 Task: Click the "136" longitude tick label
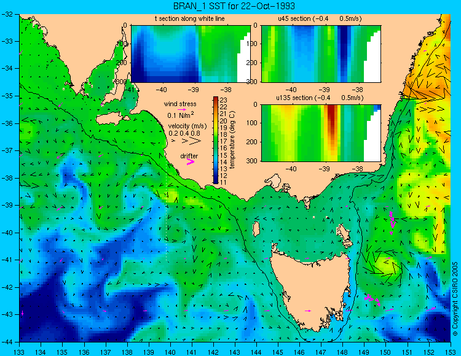(84, 352)
